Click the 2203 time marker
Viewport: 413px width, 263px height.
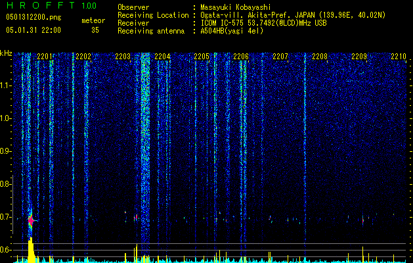coord(123,57)
